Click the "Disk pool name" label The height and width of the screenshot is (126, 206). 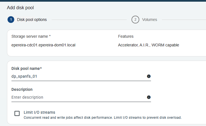point(27,68)
